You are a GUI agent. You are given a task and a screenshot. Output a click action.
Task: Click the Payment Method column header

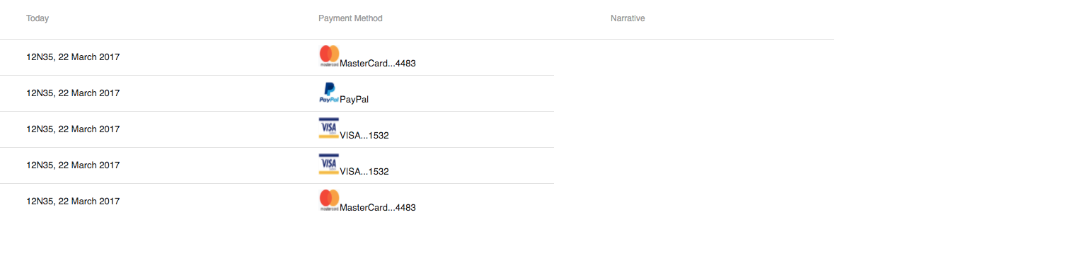coord(350,18)
